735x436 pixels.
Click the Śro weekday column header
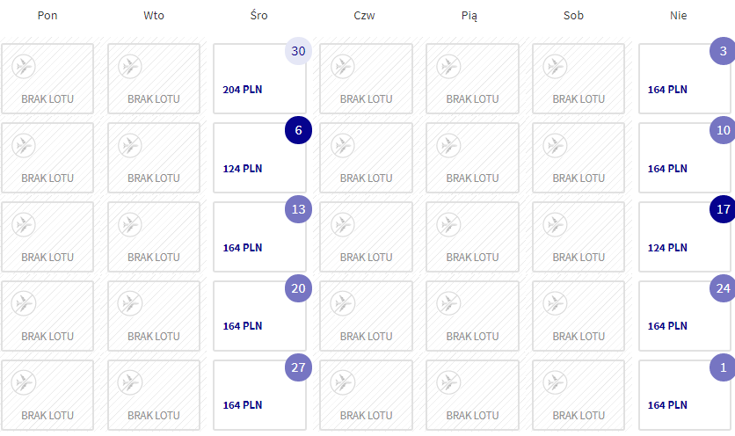[x=258, y=16]
